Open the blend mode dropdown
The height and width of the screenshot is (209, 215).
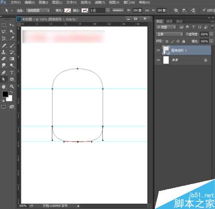click(x=169, y=34)
